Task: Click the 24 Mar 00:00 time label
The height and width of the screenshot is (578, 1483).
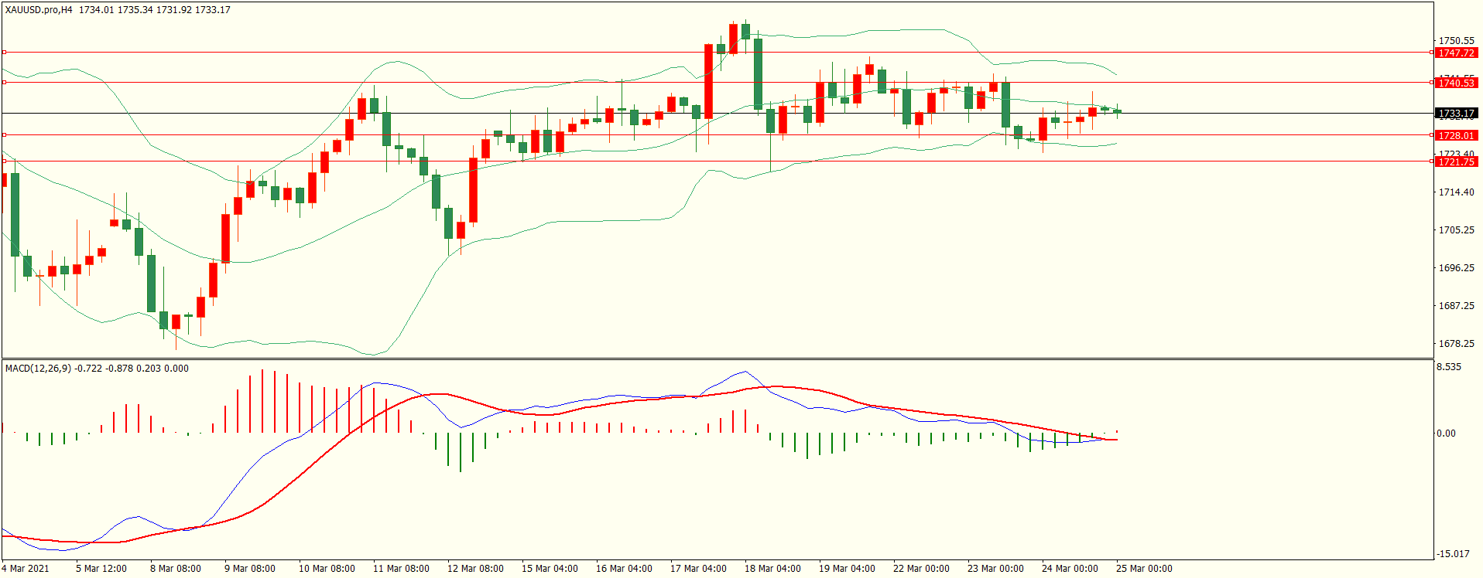Action: (1070, 569)
